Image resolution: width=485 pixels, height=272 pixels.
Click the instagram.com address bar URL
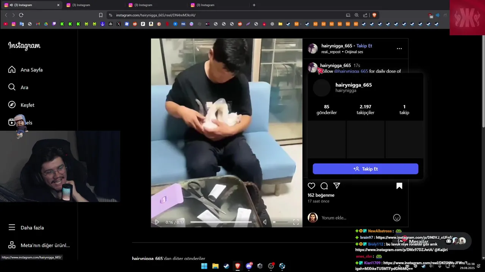click(156, 15)
